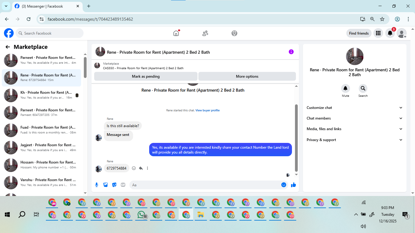Image resolution: width=415 pixels, height=233 pixels.
Task: Open more options for the 6729754884 message
Action: point(147,168)
